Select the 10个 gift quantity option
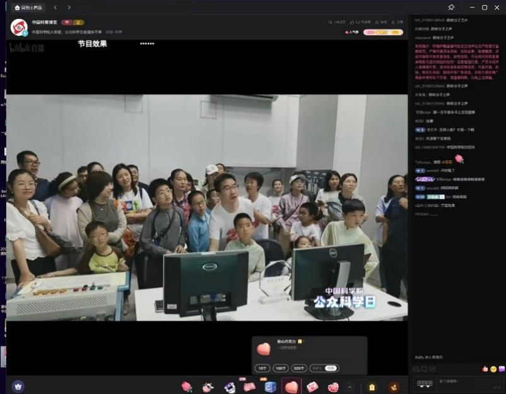 coord(262,368)
